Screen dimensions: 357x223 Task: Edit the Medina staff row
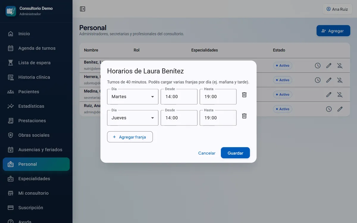329,95
